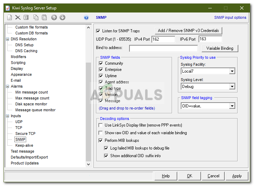Image resolution: width=254 pixels, height=186 pixels.
Task: Click the Copy toolbar icon
Action: (x=36, y=17)
